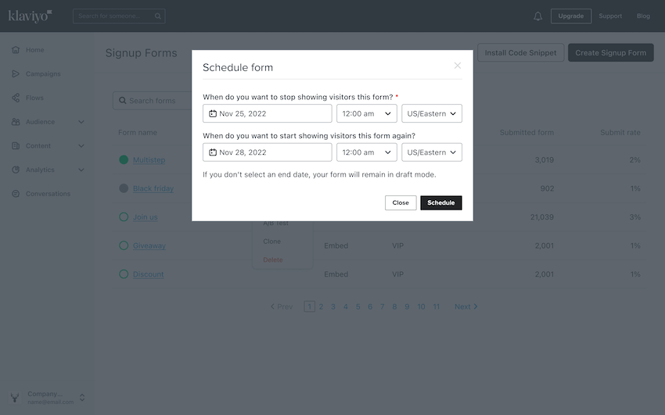Click the search icon in Search forms
This screenshot has width=665, height=415.
[x=123, y=100]
